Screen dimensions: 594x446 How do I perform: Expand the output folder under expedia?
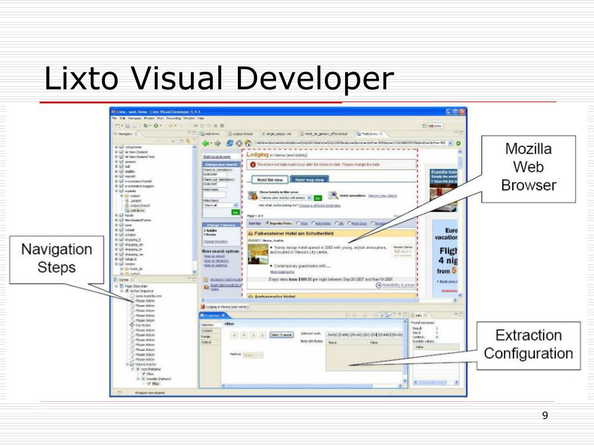(121, 196)
